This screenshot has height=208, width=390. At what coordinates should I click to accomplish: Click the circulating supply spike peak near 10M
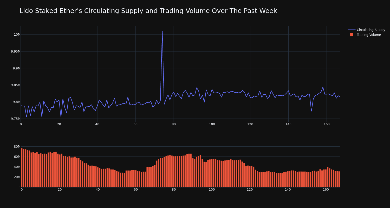click(x=162, y=31)
